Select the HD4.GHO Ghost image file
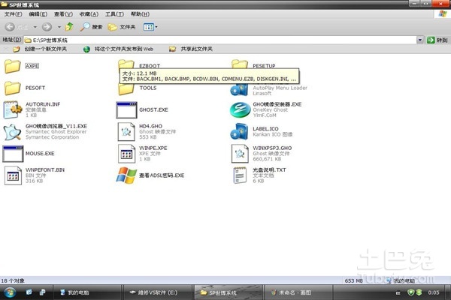Screen dimensions: 451x300 tap(126, 132)
